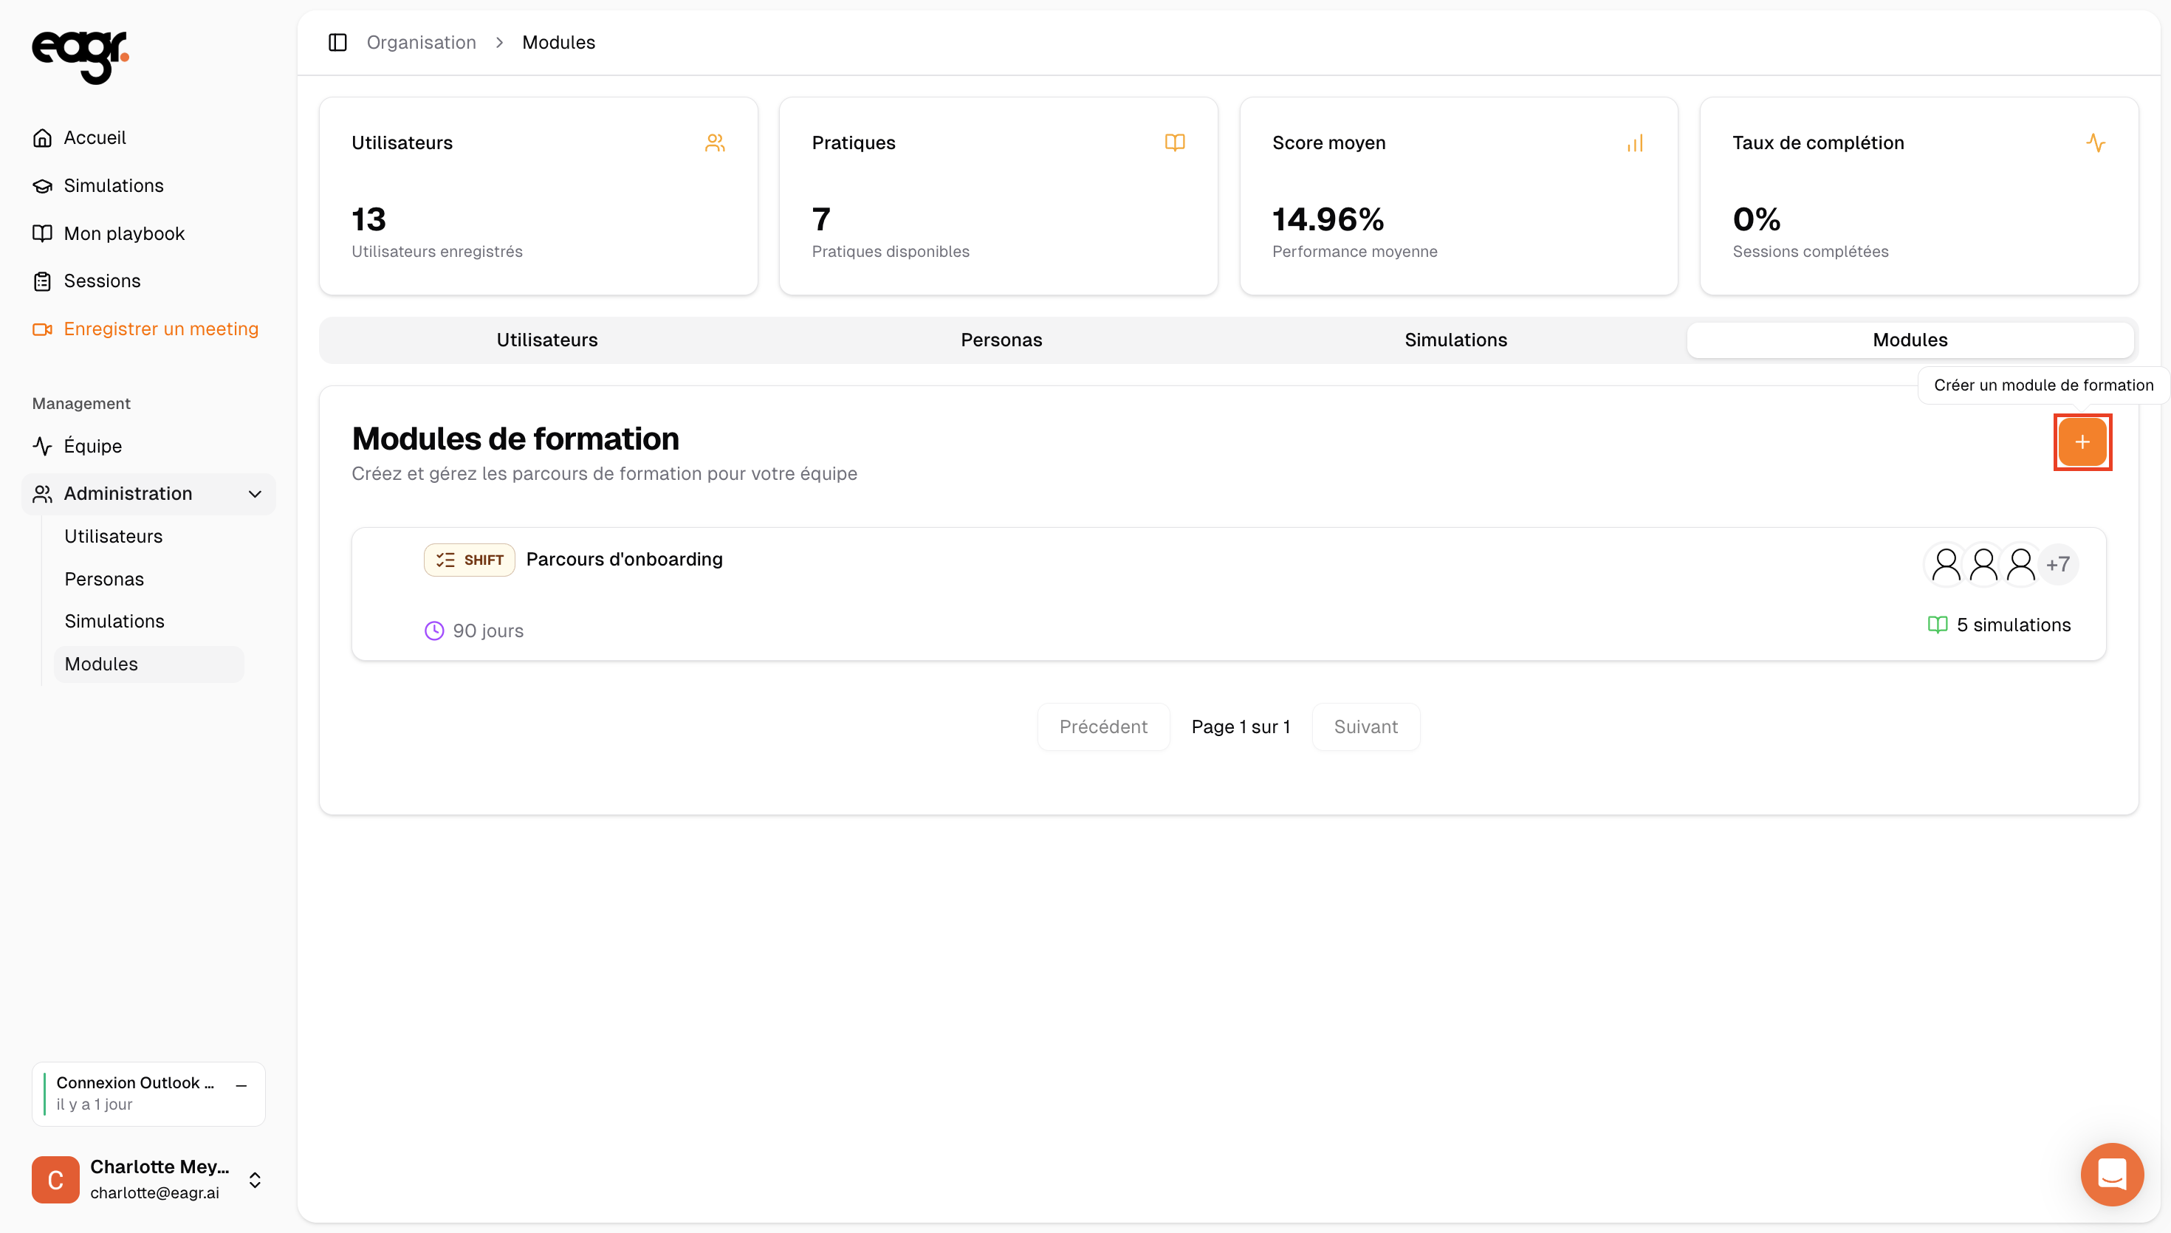Image resolution: width=2171 pixels, height=1233 pixels.
Task: Switch to the Utilisateurs tab
Action: coord(547,340)
